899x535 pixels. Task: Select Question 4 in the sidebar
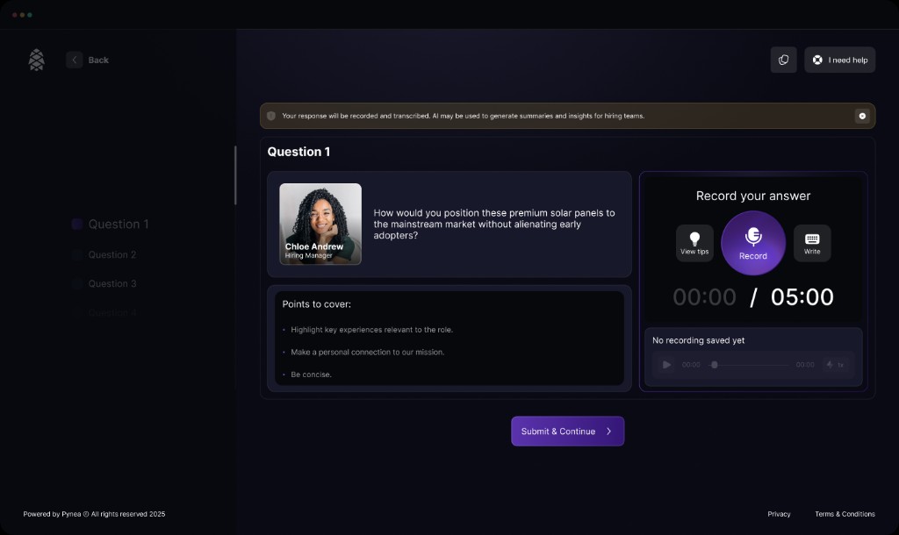[x=104, y=313]
